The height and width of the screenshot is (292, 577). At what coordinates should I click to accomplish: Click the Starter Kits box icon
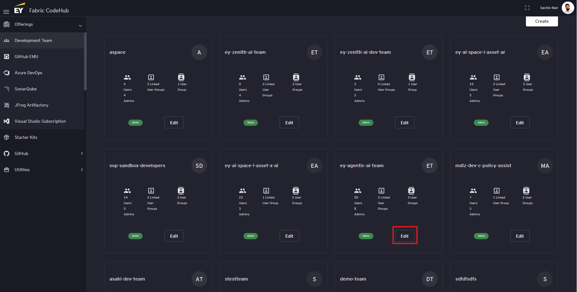coord(7,137)
